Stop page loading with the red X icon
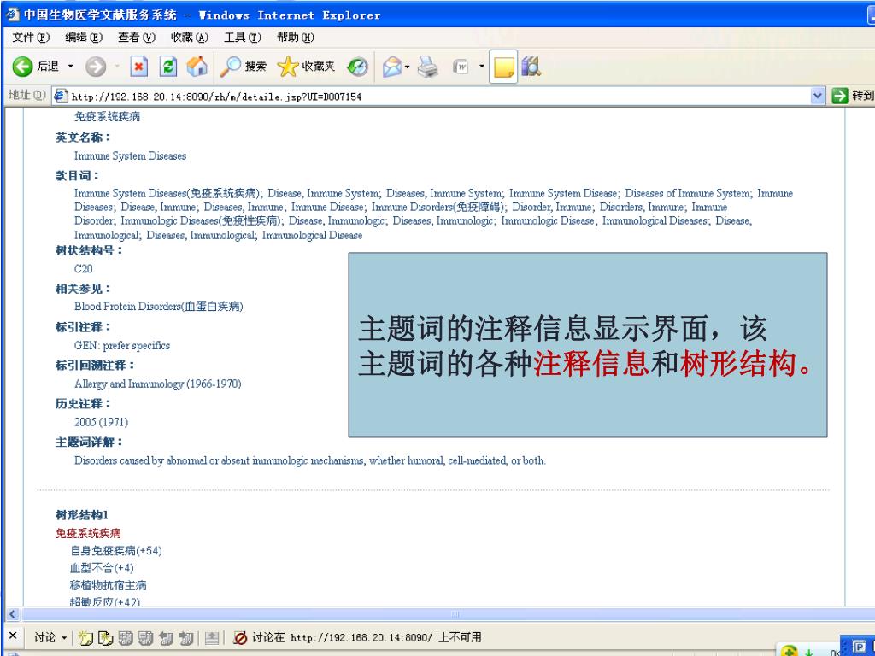Viewport: 875px width, 656px height. coord(139,67)
